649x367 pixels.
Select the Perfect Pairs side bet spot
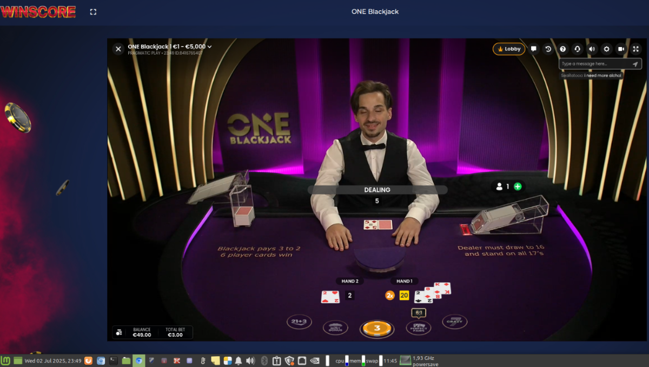(418, 328)
